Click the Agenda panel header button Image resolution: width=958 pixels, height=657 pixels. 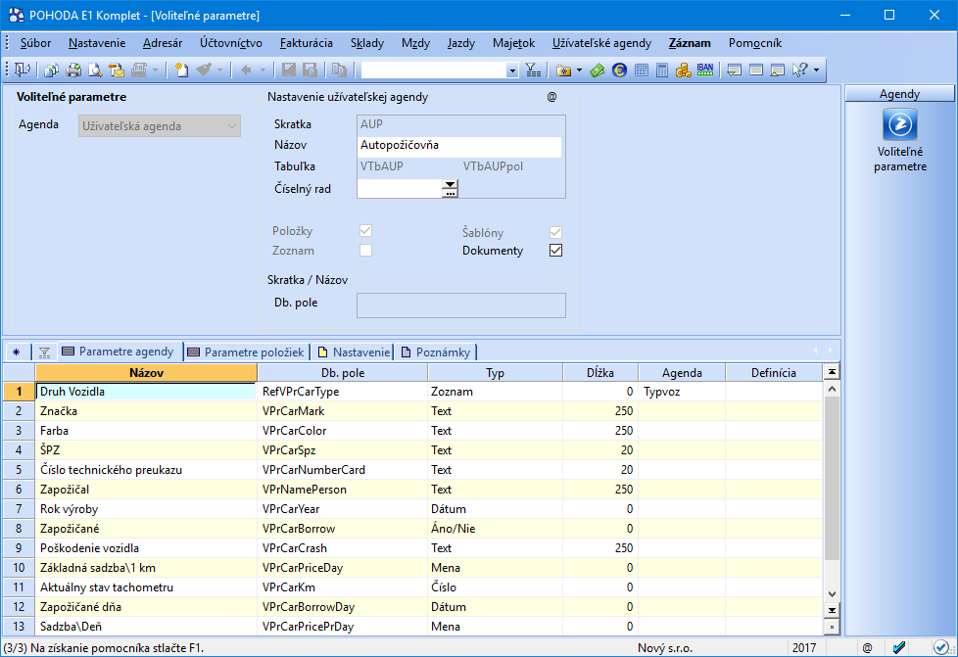tap(899, 94)
